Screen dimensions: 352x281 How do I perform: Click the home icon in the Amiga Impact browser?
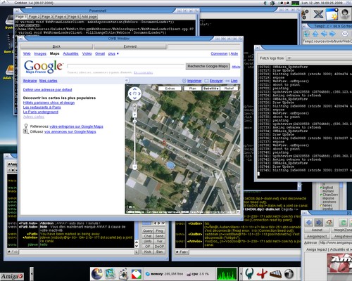329,222
